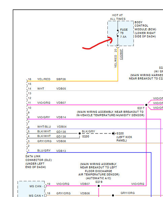163x197 pixels.
Task: Click the WHT/BLU wire label at pin 6
Action: coord(44,127)
